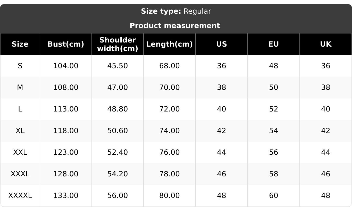Select the EU column header
Image resolution: width=352 pixels, height=207 pixels.
pyautogui.click(x=274, y=44)
